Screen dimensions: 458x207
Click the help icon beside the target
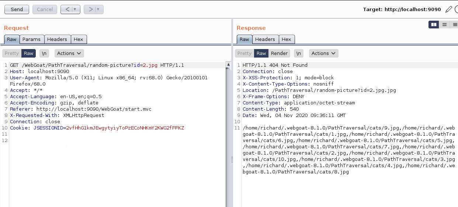pos(456,10)
